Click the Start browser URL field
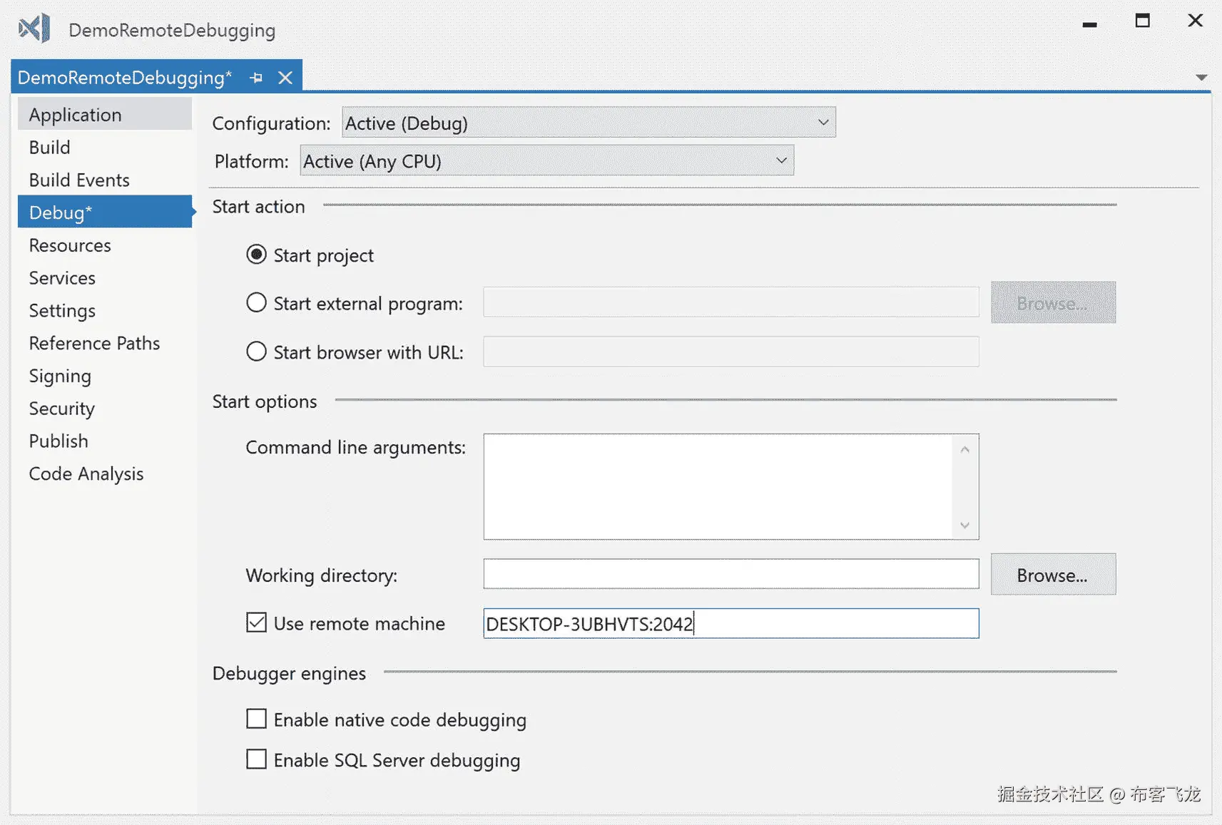This screenshot has height=825, width=1222. coord(731,352)
